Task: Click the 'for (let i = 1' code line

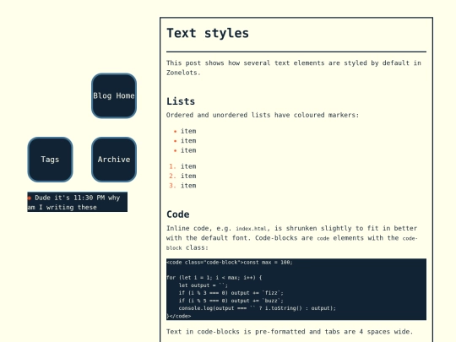Action: pyautogui.click(x=214, y=278)
